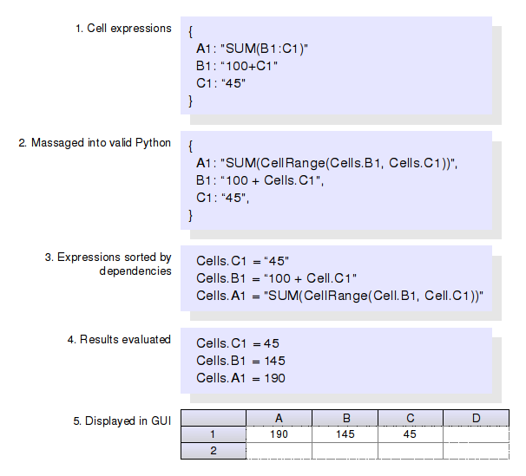Select row 1 header in the grid

pyautogui.click(x=214, y=434)
